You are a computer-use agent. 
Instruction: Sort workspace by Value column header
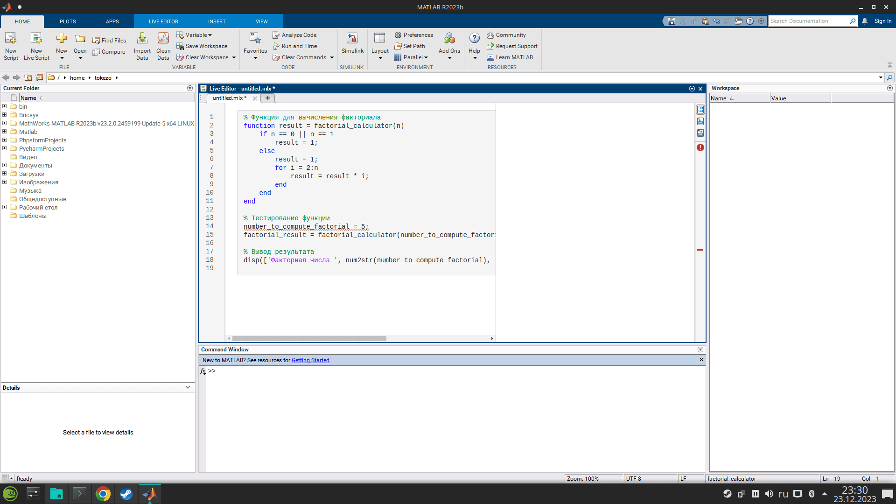coord(800,98)
